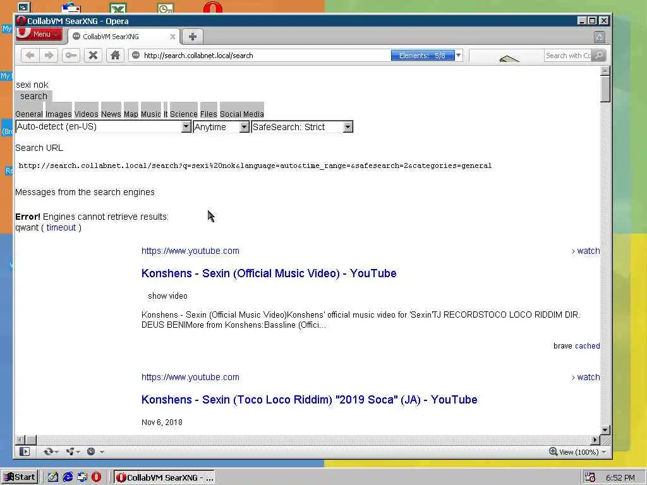Viewport: 647px width, 485px height.
Task: Open the cached link beside brave
Action: [x=588, y=345]
